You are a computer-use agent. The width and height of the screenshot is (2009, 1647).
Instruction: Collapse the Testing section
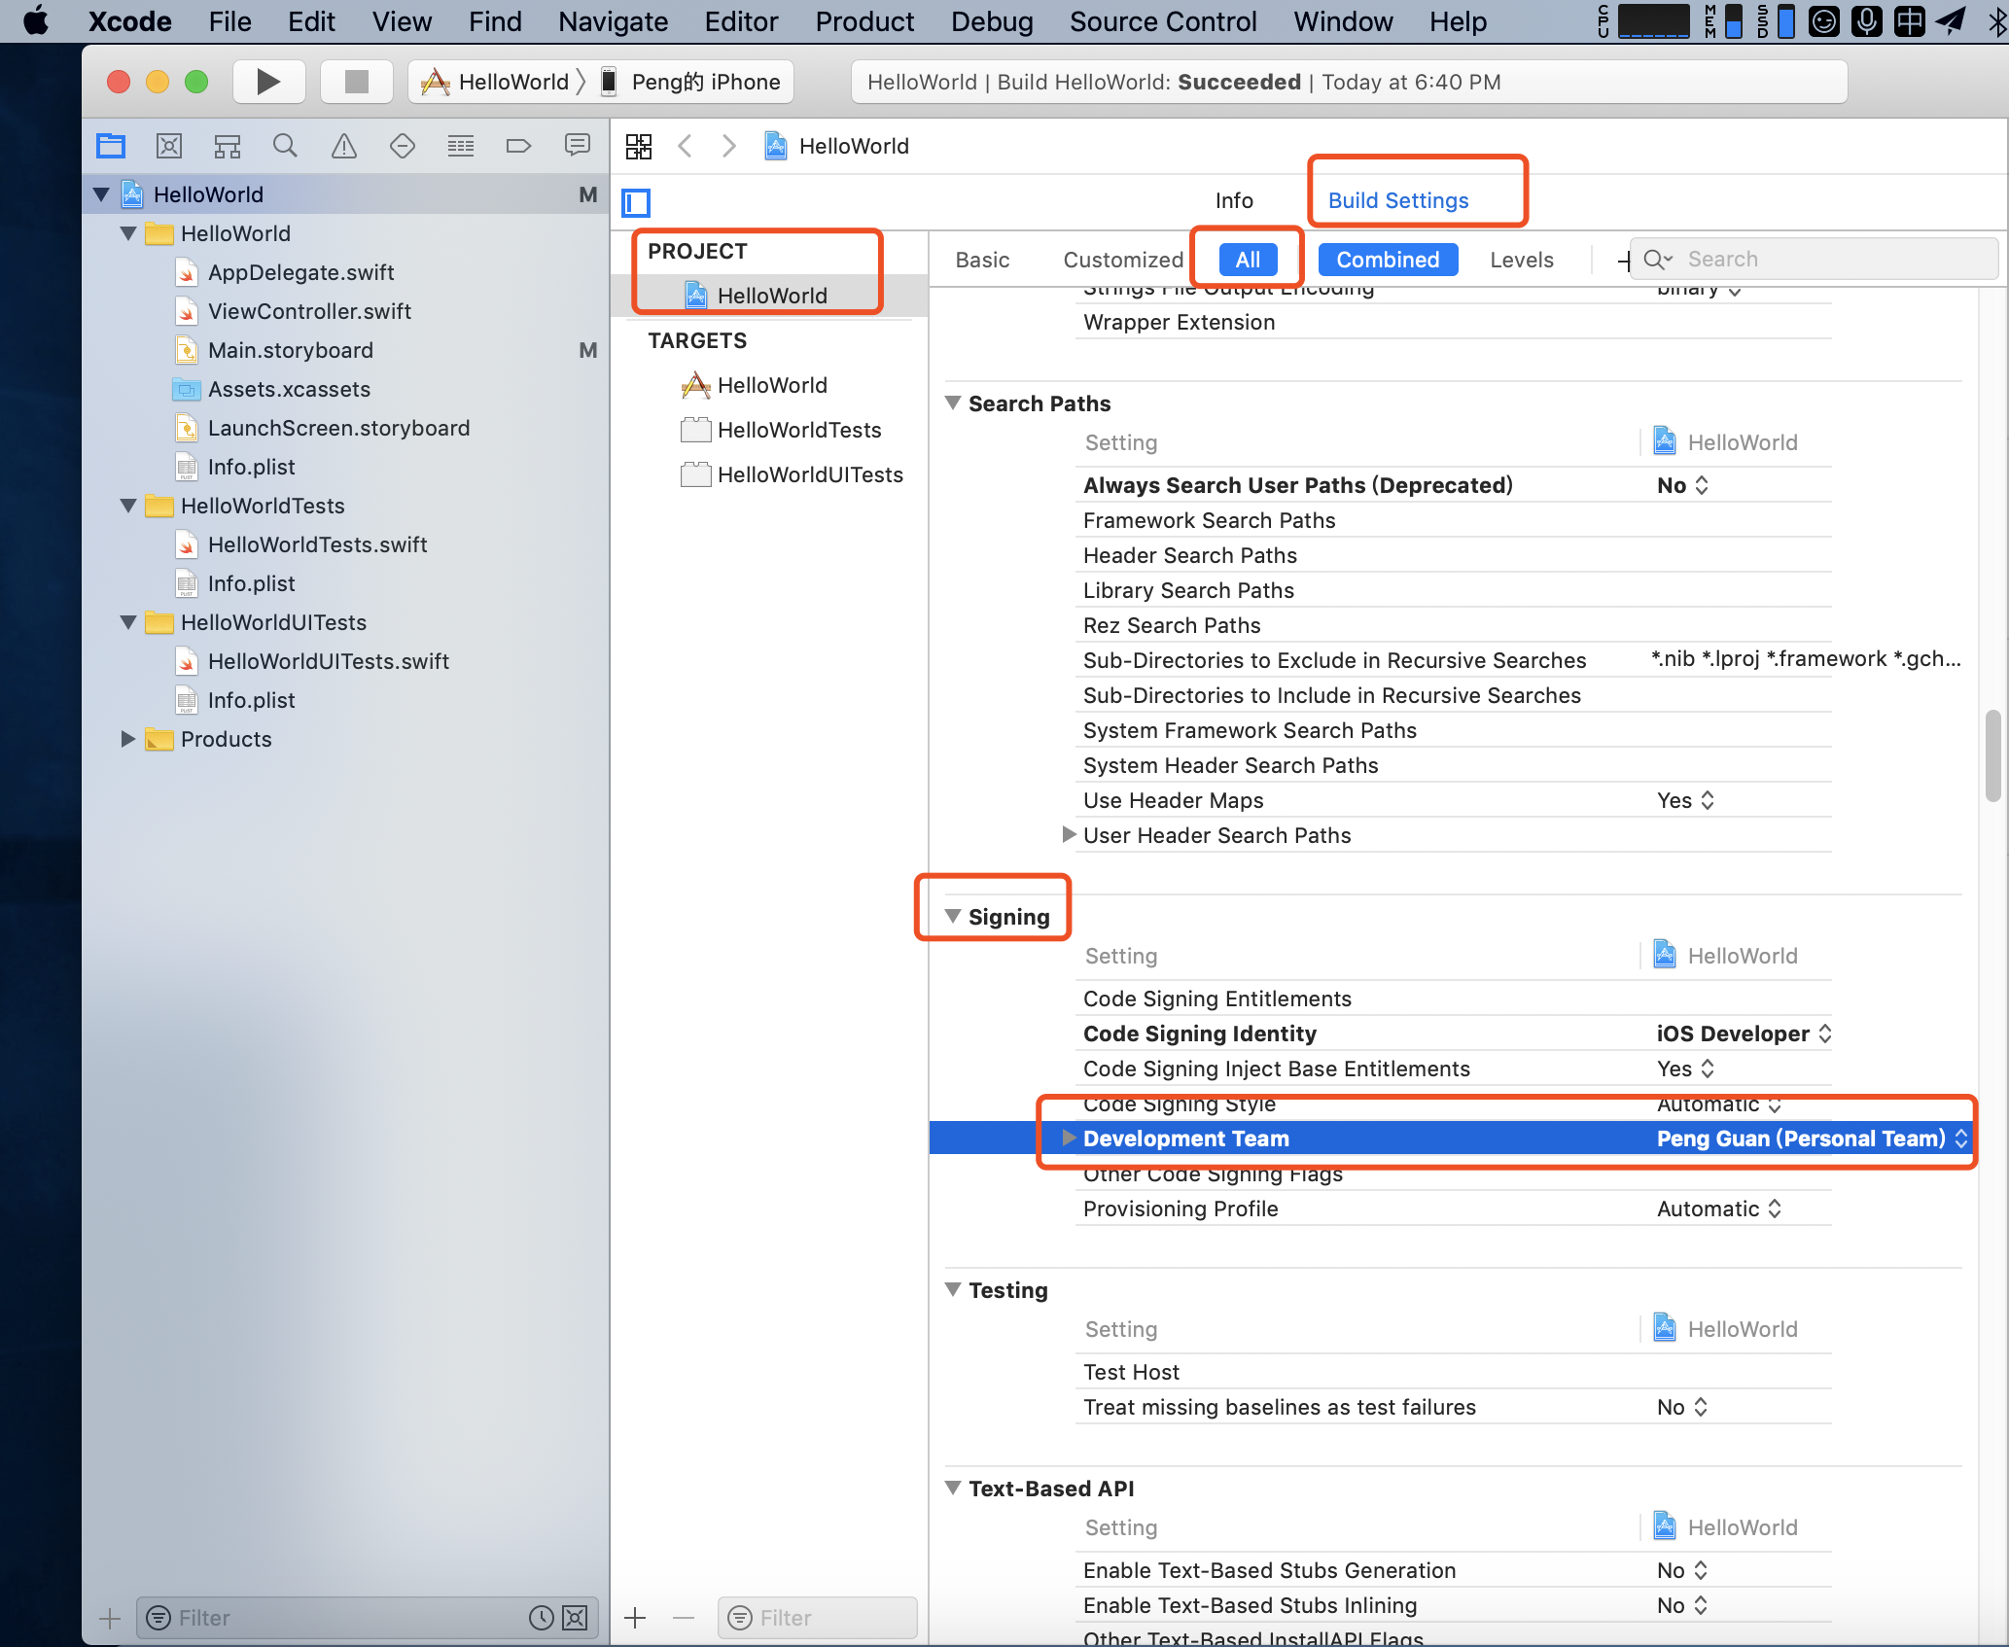[953, 1289]
